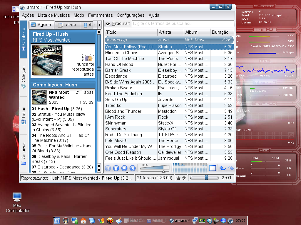301x225 pixels.
Task: Open the Need_F folder taskbar entry
Action: point(157,221)
